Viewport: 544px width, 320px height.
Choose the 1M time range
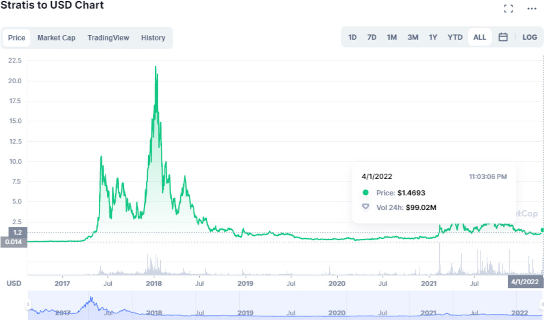click(x=392, y=37)
